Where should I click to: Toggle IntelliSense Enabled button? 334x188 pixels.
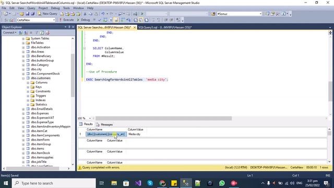point(116,20)
